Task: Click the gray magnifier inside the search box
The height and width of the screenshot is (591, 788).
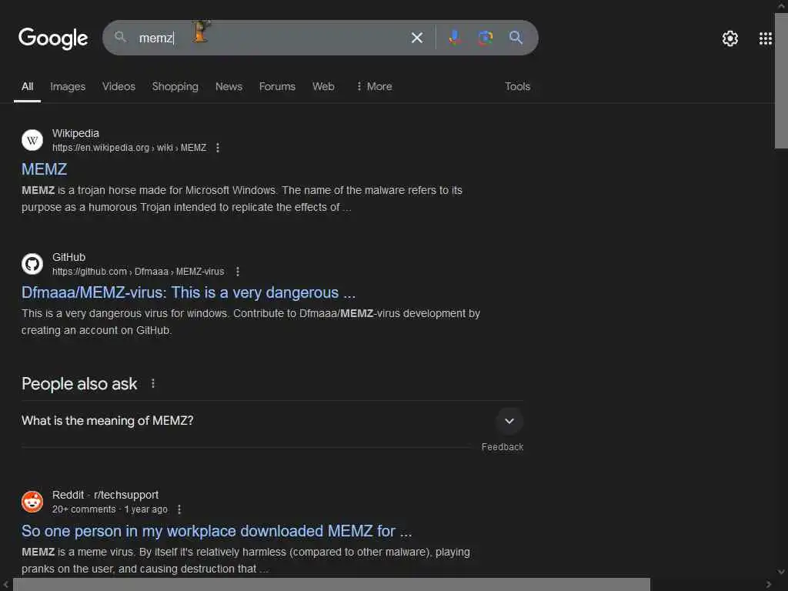Action: pyautogui.click(x=120, y=37)
